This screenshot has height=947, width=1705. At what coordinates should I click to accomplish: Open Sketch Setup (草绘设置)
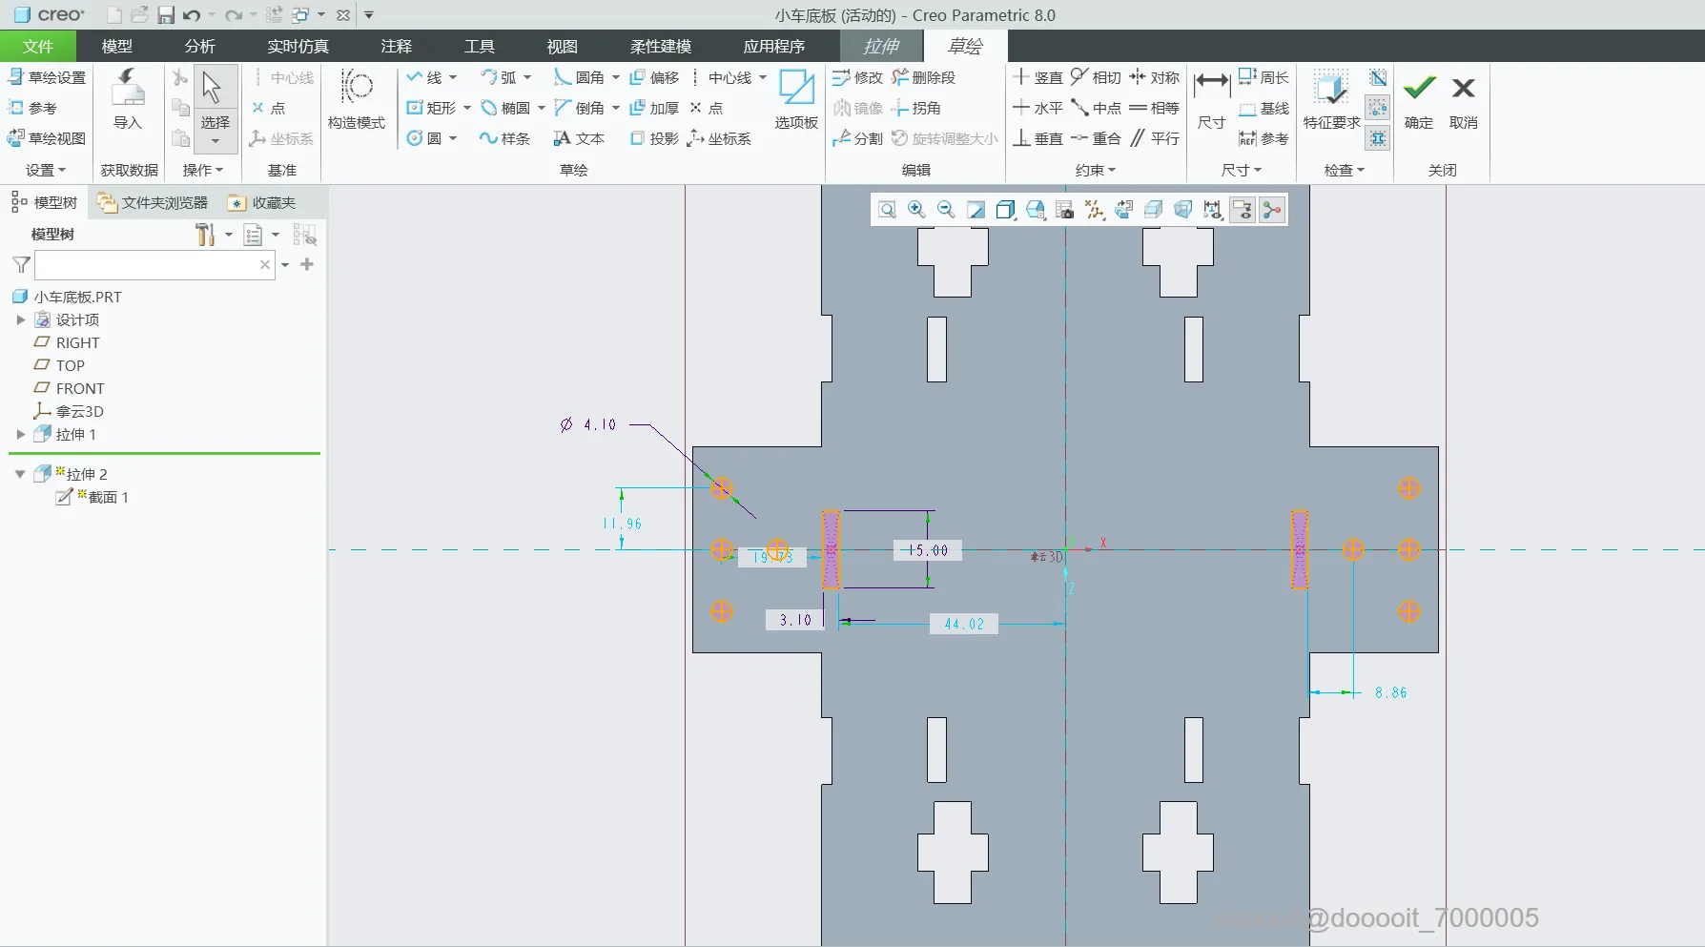point(47,77)
